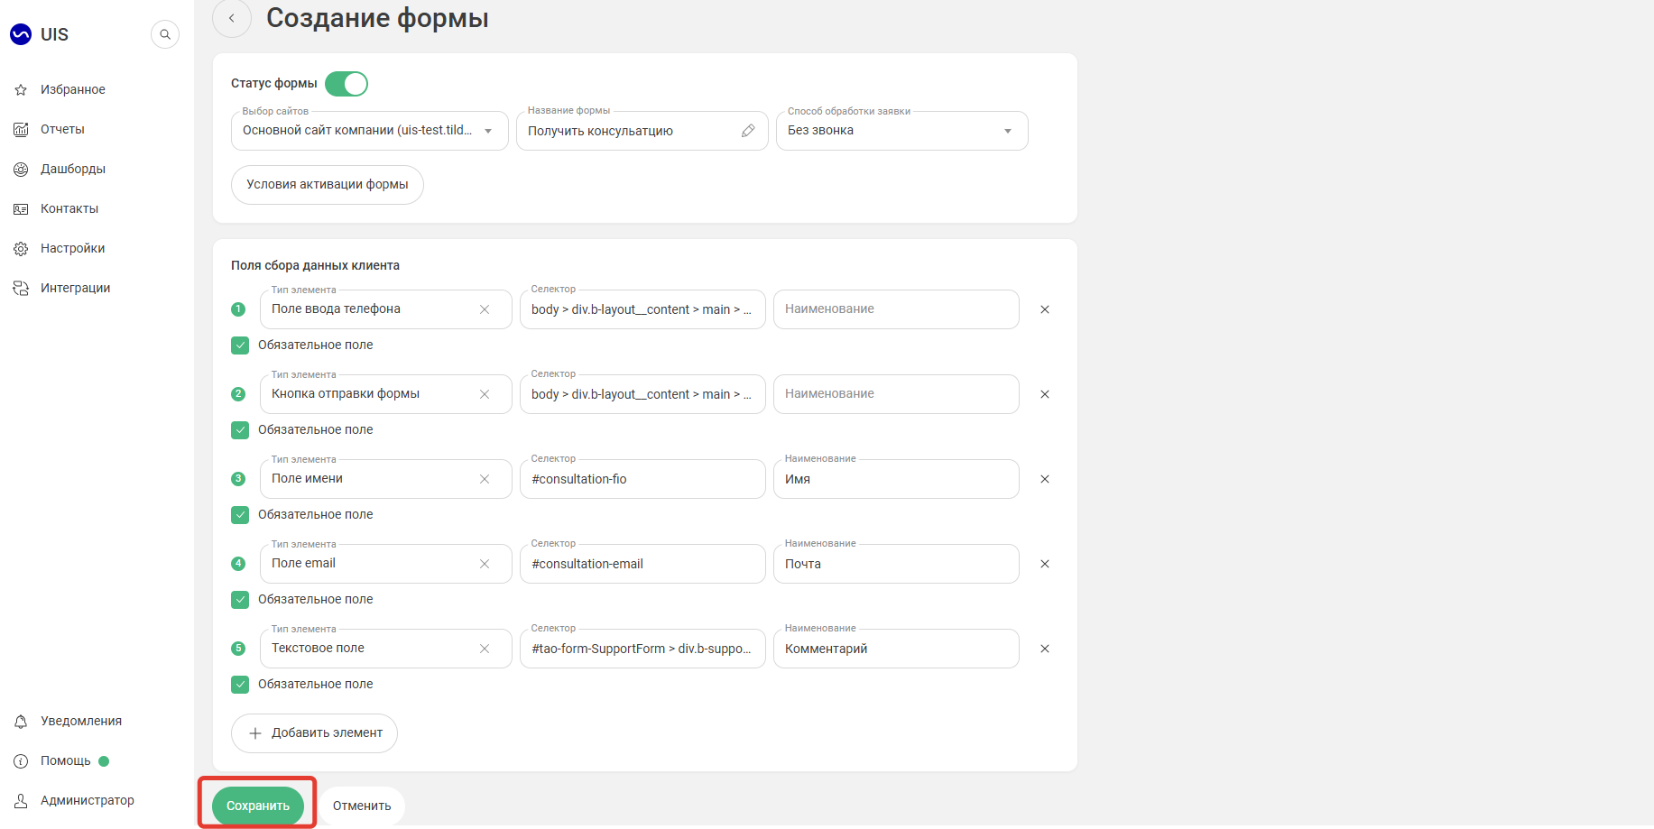Click the Наименование field in first row
The width and height of the screenshot is (1654, 829).
[896, 309]
